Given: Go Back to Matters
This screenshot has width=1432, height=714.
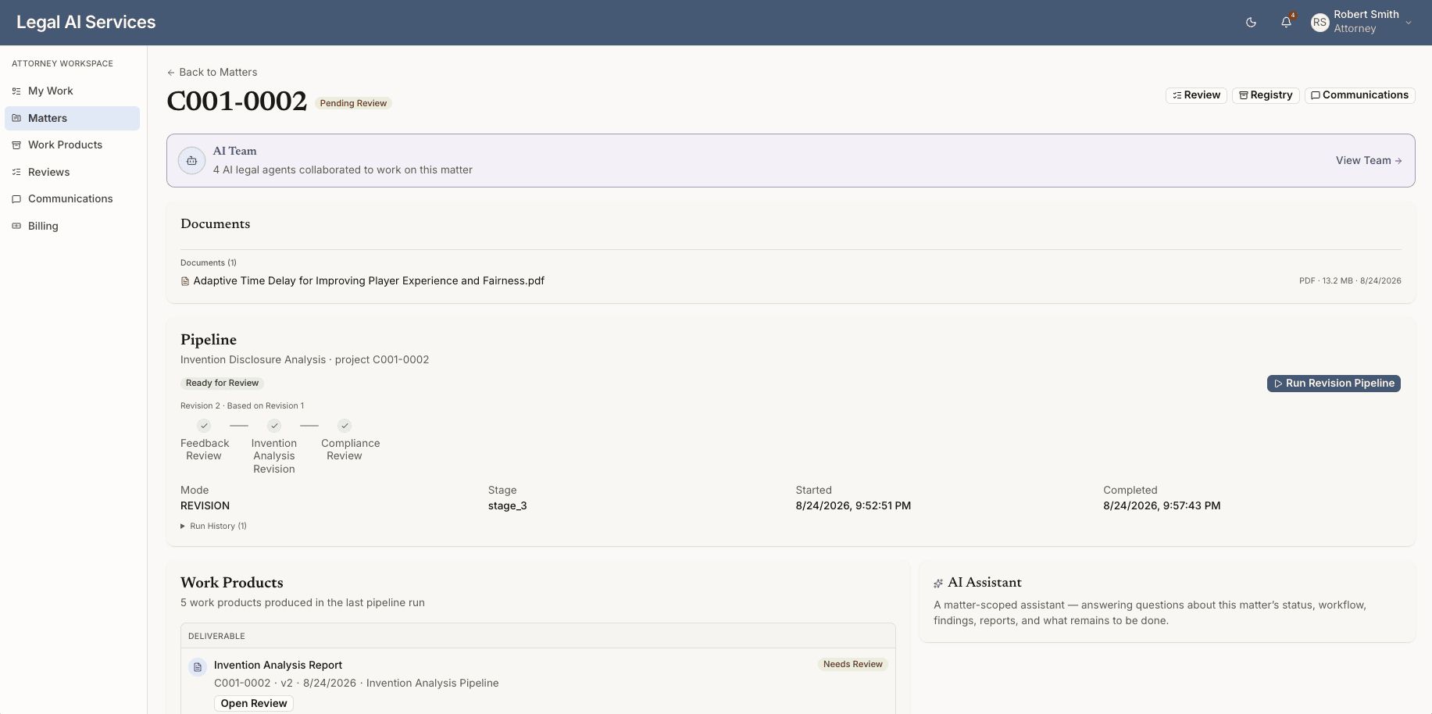Looking at the screenshot, I should click(x=212, y=72).
